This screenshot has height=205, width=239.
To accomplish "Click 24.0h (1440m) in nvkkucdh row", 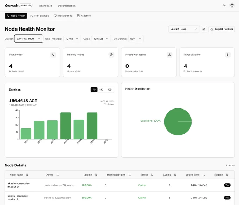I will click(x=199, y=198).
